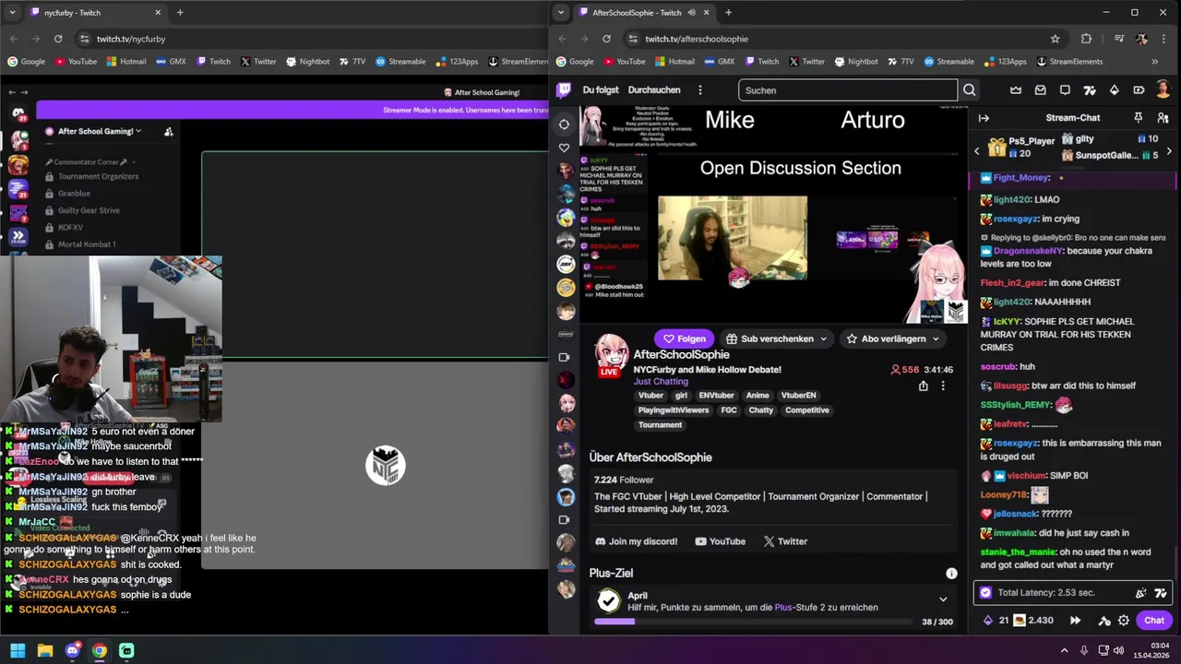Open the whispers speech bubble icon
The height and width of the screenshot is (664, 1181).
click(x=1065, y=90)
